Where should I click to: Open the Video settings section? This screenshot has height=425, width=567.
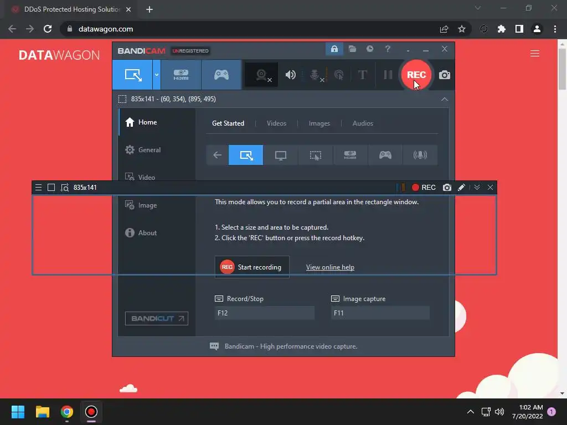click(157, 177)
